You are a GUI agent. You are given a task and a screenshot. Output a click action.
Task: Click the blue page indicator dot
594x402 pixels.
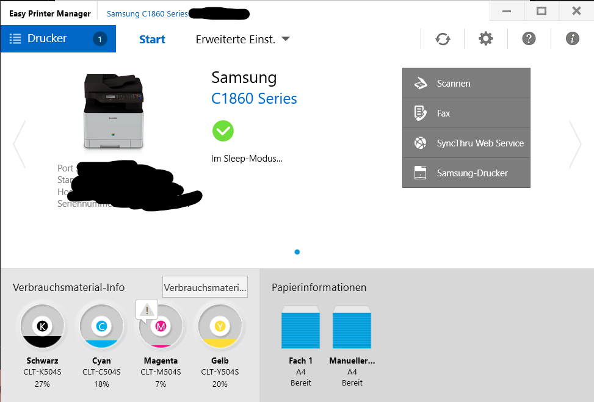[297, 252]
